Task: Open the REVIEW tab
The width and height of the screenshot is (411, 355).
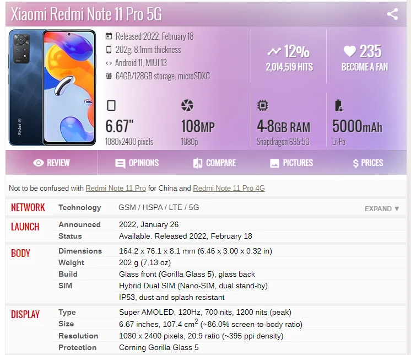Action: coord(51,163)
